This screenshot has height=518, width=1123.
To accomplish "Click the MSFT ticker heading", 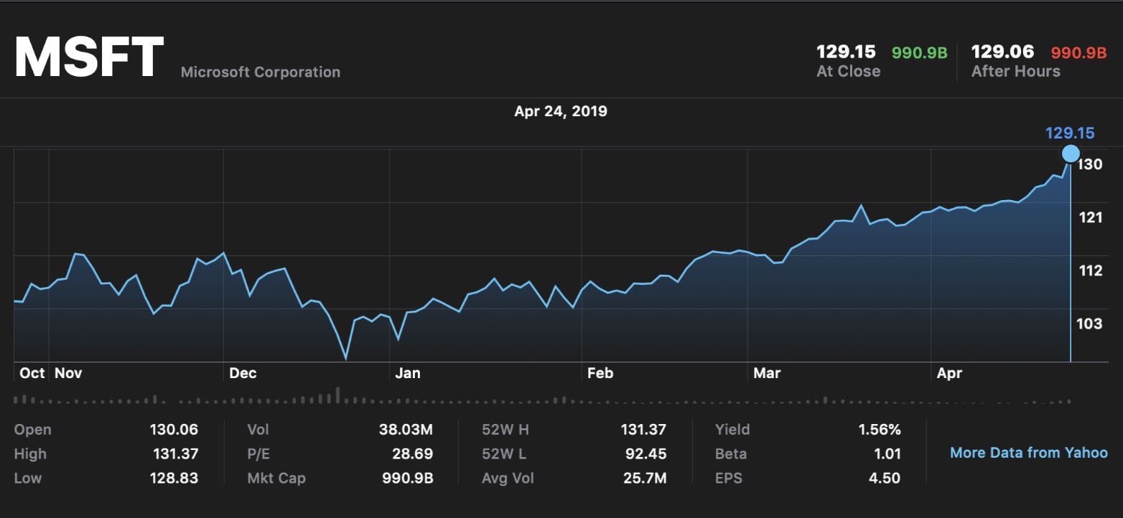I will pos(89,57).
